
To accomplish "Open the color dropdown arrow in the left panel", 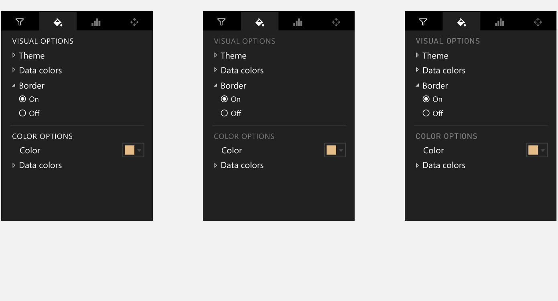I will (x=139, y=150).
